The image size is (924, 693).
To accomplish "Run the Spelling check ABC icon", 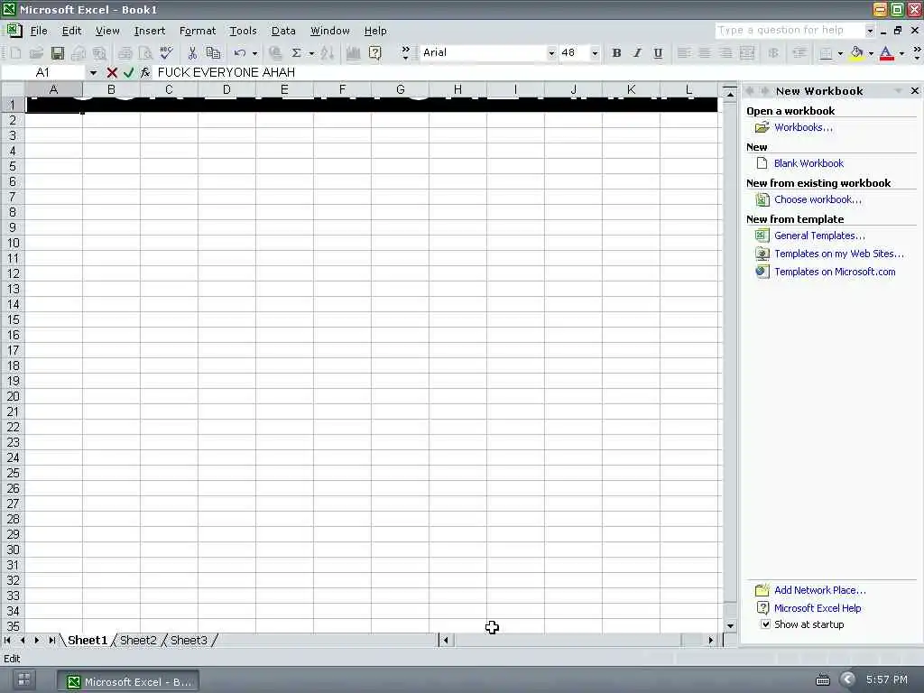I will coord(167,53).
